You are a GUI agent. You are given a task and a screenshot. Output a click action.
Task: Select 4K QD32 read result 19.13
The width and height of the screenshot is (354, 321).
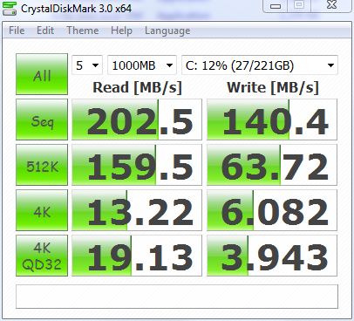tap(137, 256)
